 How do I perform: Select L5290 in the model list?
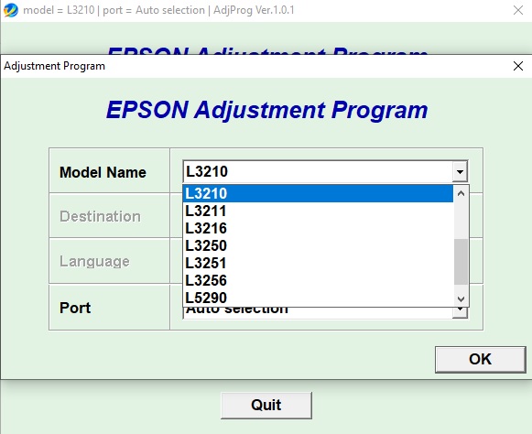coord(318,298)
